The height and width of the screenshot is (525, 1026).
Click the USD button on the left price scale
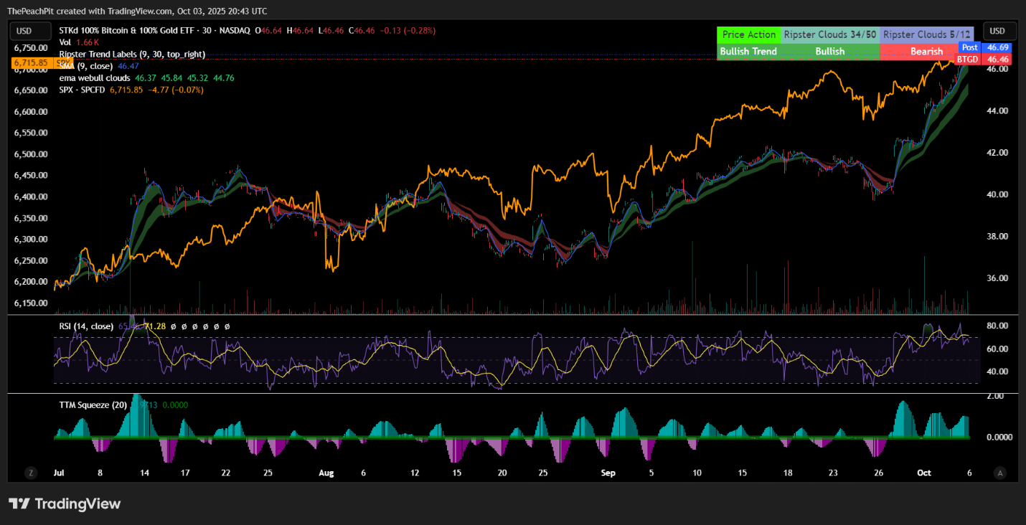pyautogui.click(x=30, y=31)
